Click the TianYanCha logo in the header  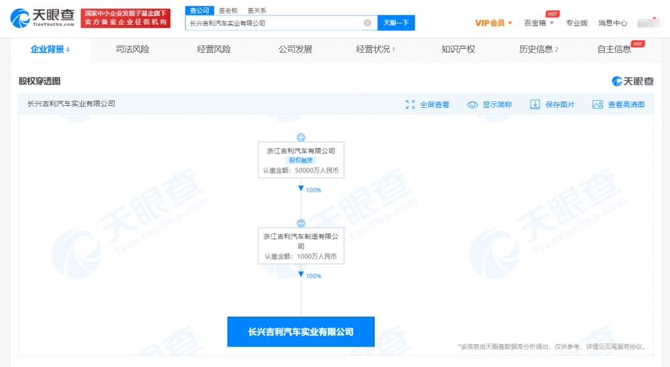tap(42, 18)
